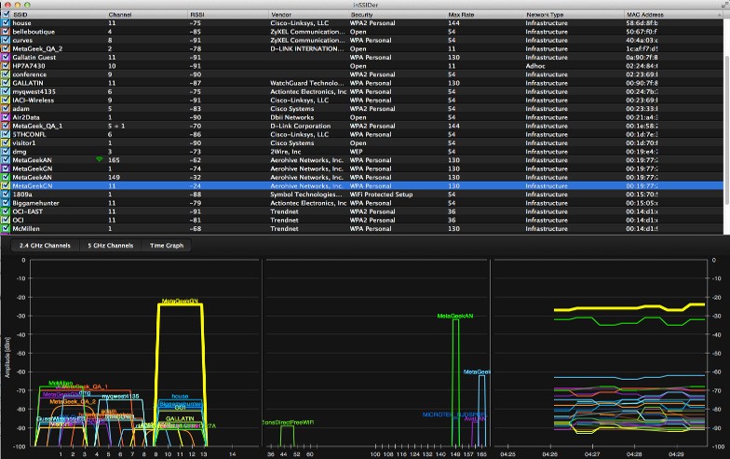
Task: Show the Time Graph tab
Action: [x=166, y=247]
